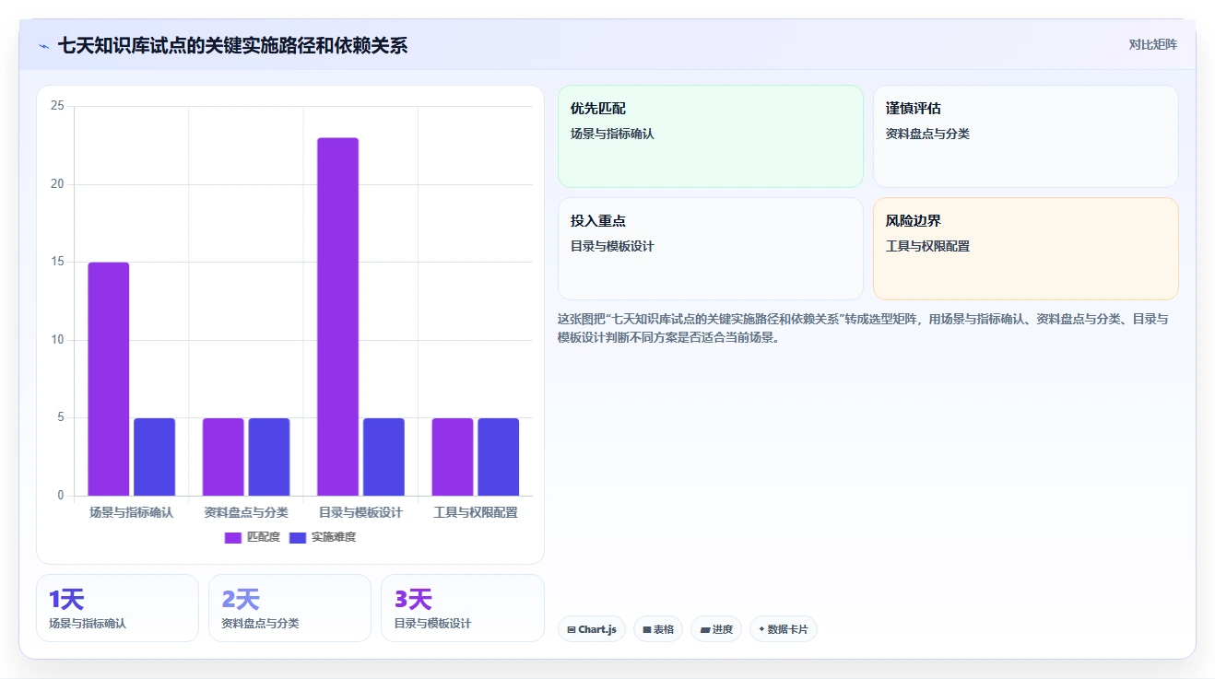The image size is (1215, 679).
Task: Click the y-axis value 20
Action: [x=57, y=184]
